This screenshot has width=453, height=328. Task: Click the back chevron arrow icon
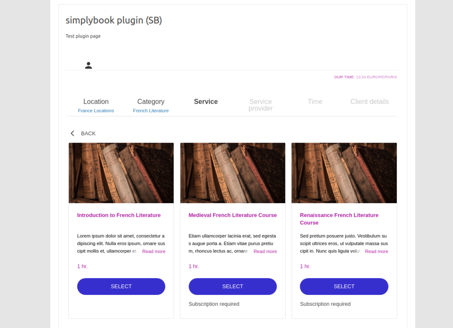pyautogui.click(x=72, y=133)
